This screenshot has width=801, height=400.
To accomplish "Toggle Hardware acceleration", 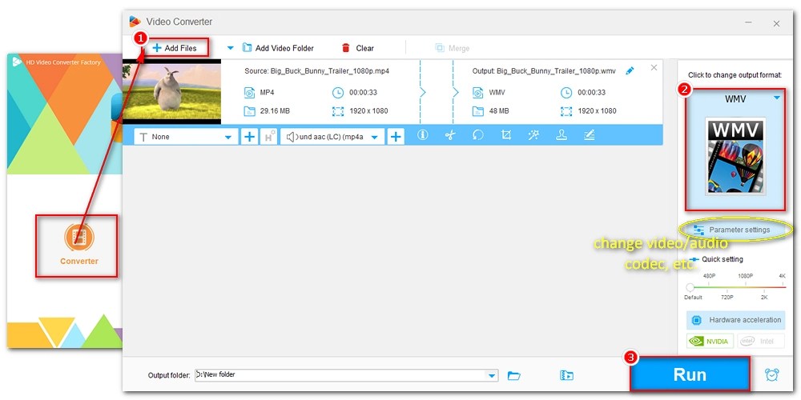I will pyautogui.click(x=735, y=321).
